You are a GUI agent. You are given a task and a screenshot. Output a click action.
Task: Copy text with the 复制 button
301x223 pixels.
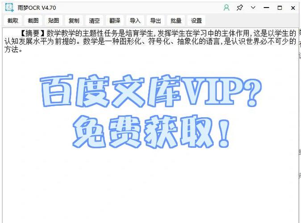pos(74,21)
